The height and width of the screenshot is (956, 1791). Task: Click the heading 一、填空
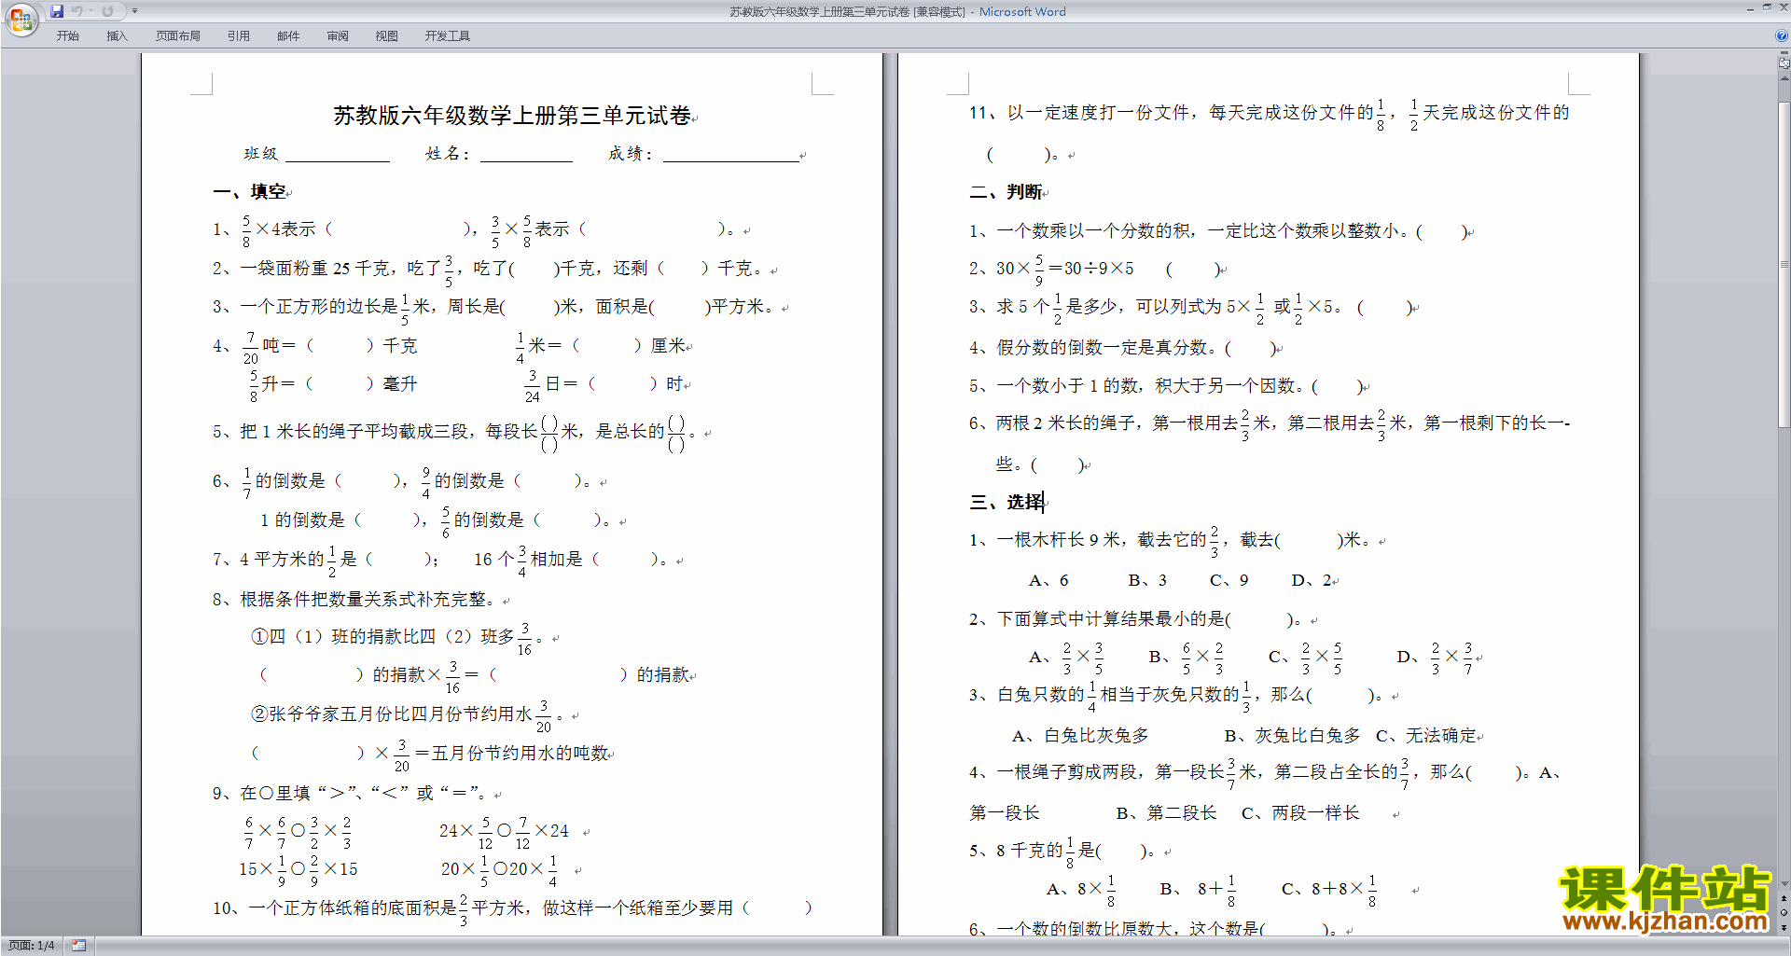250,192
